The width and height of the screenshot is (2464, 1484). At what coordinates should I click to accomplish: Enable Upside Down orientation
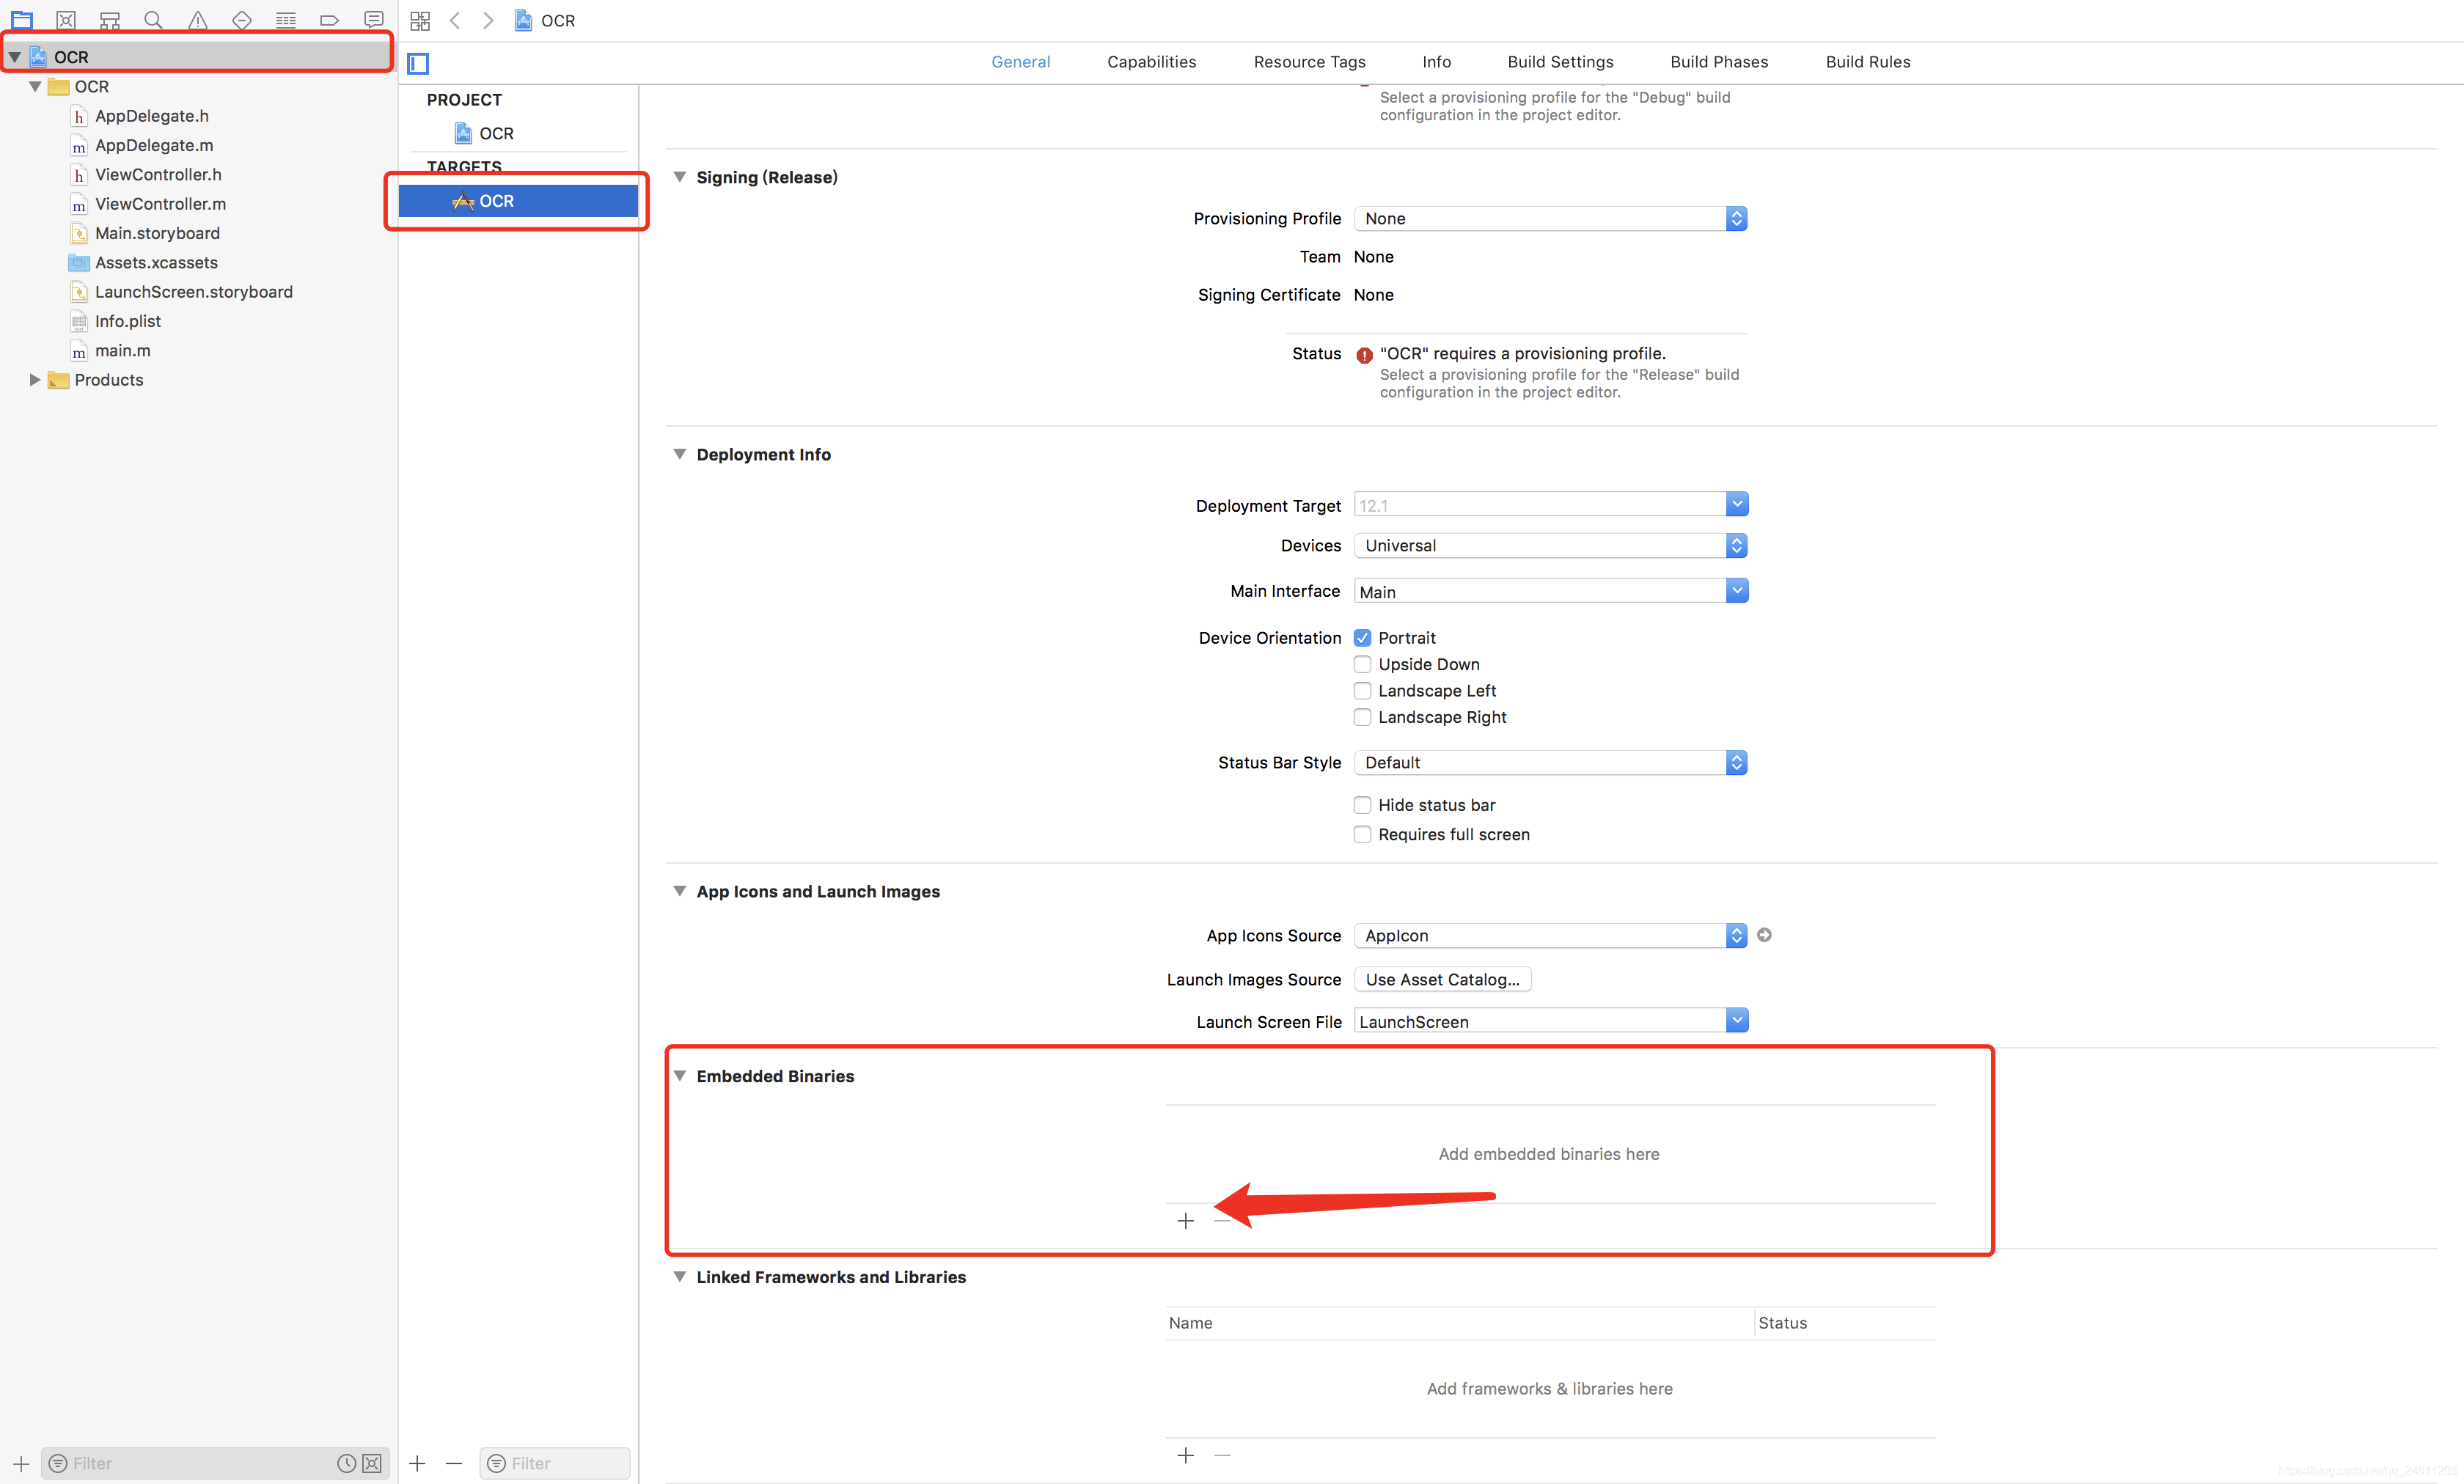(1362, 664)
